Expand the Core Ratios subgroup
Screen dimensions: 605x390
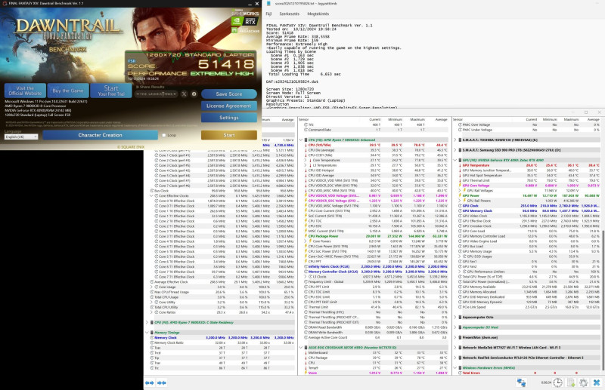(152, 312)
